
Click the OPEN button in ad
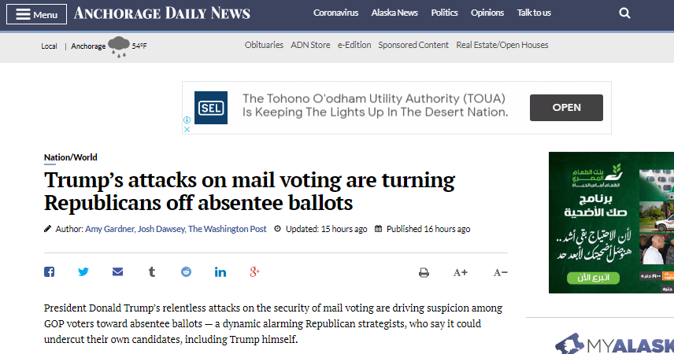point(566,108)
